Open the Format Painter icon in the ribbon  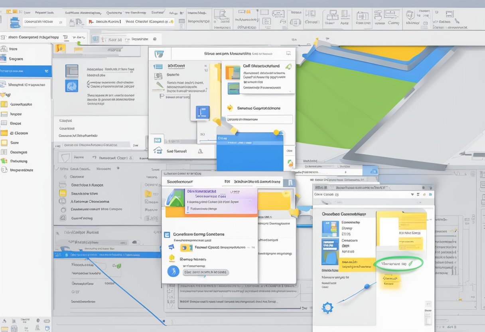(x=72, y=22)
